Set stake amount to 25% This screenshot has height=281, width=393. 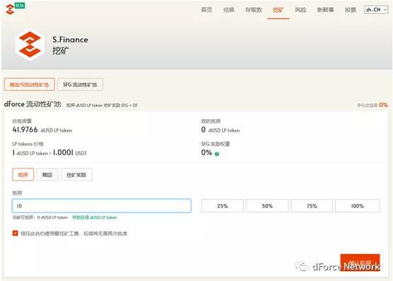223,206
